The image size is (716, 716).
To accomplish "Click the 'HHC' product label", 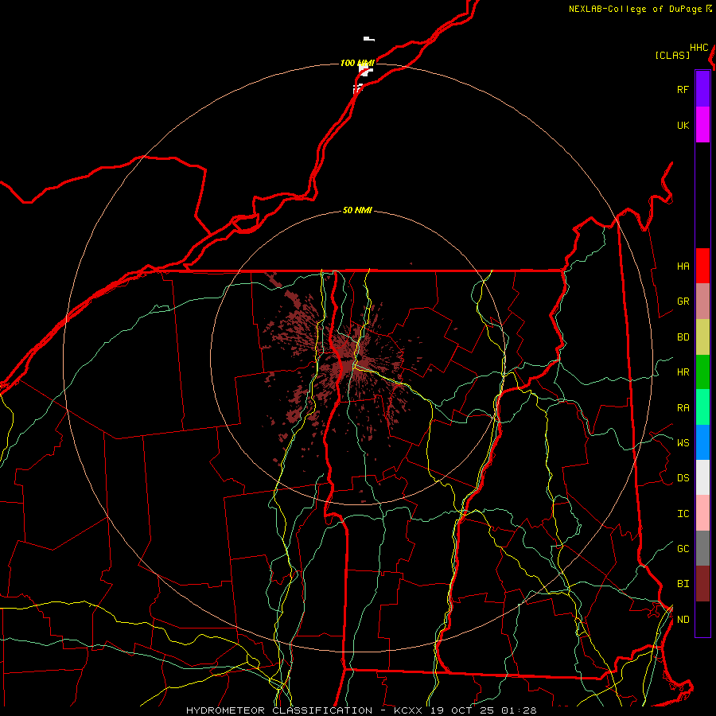I will [x=699, y=48].
